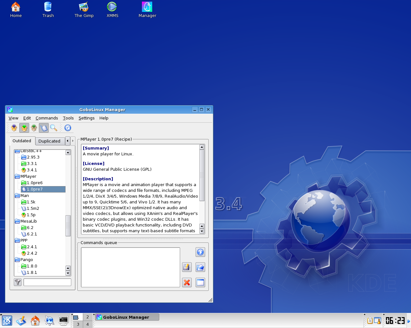This screenshot has width=411, height=328.
Task: Click the left tab-scroll arrow
Action: (67, 141)
